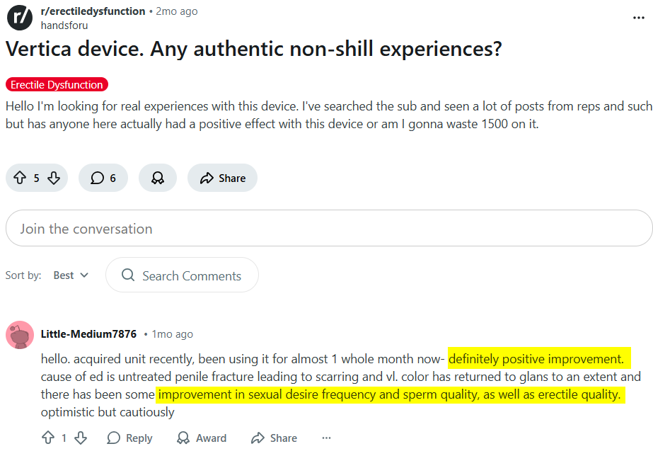
Task: Open the post's comments button showing 6
Action: click(103, 178)
